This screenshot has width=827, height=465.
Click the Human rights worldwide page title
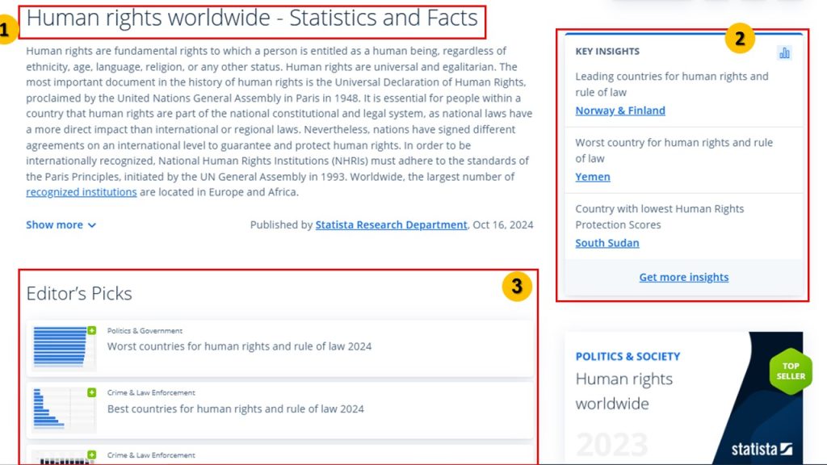pos(252,19)
